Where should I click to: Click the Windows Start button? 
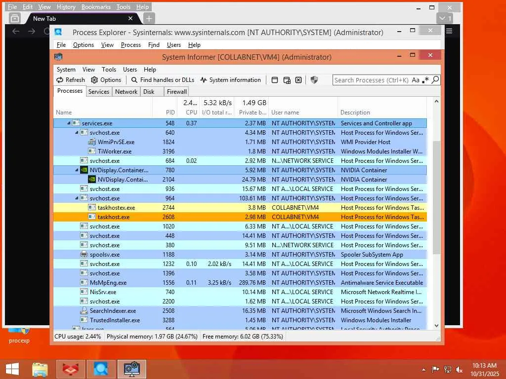12,369
